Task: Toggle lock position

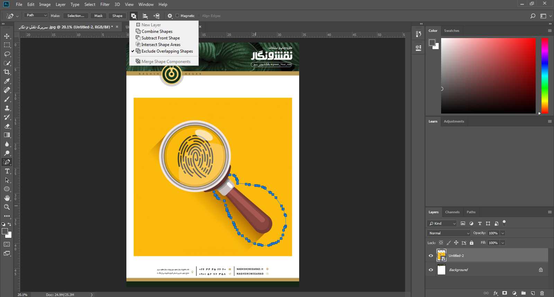Action: (x=456, y=243)
